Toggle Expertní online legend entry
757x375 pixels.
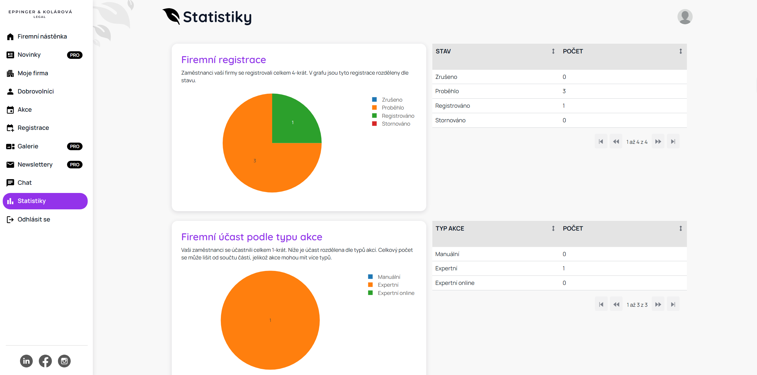(x=396, y=293)
